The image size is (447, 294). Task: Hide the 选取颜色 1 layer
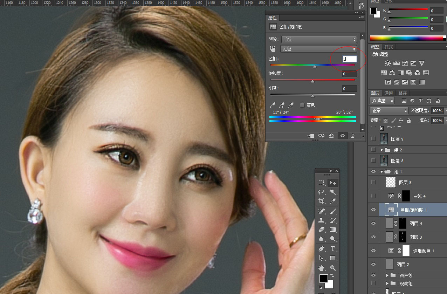point(373,251)
